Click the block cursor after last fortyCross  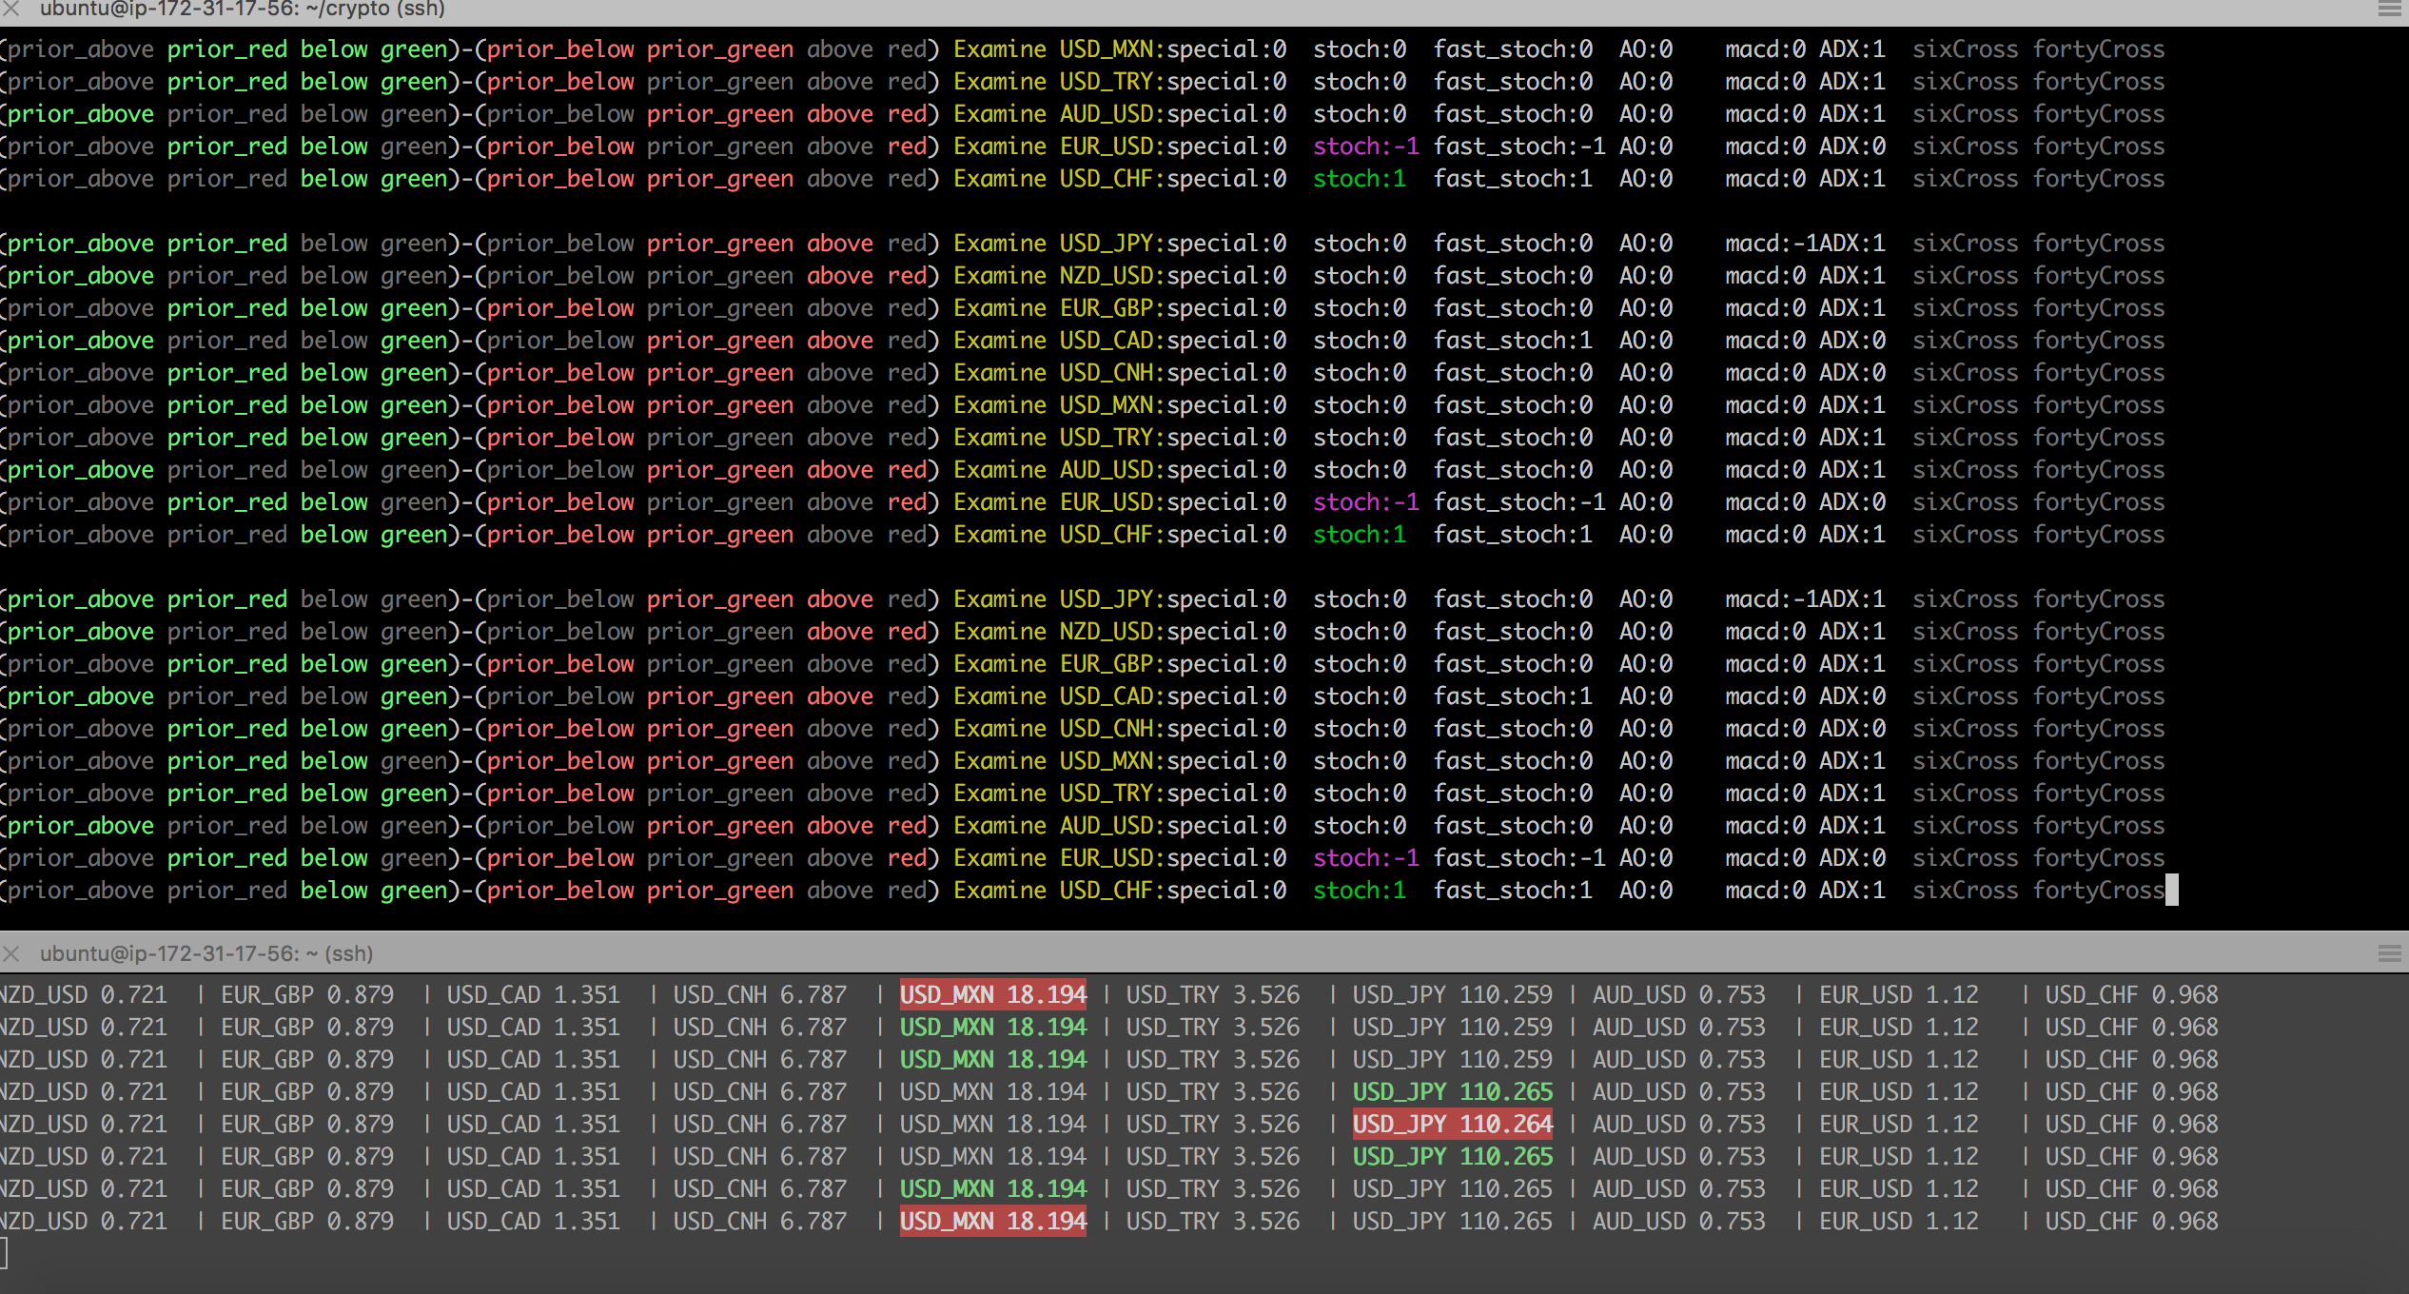(x=2171, y=891)
